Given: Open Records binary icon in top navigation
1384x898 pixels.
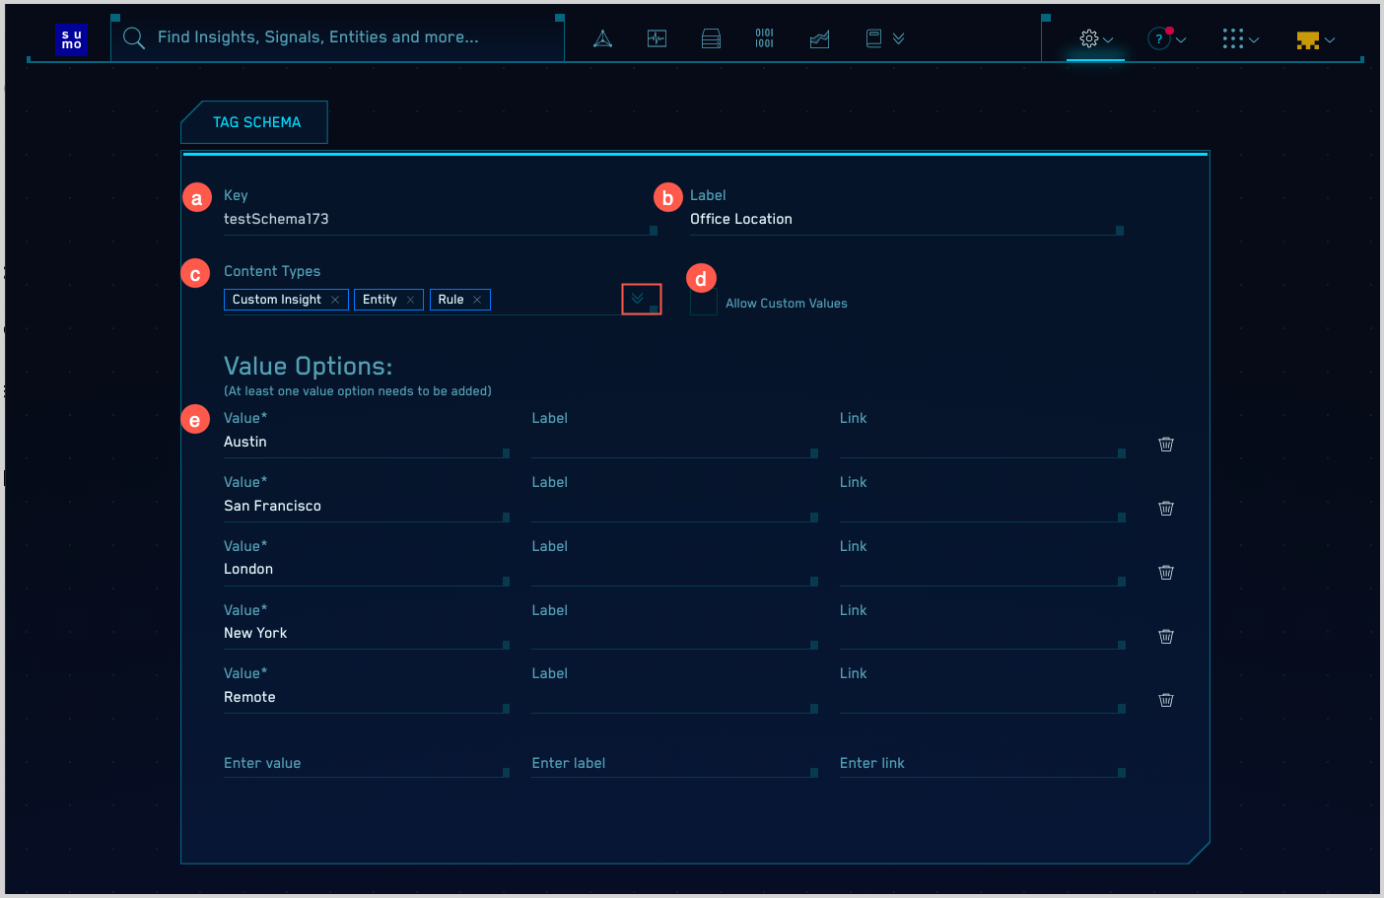Looking at the screenshot, I should click(x=764, y=38).
